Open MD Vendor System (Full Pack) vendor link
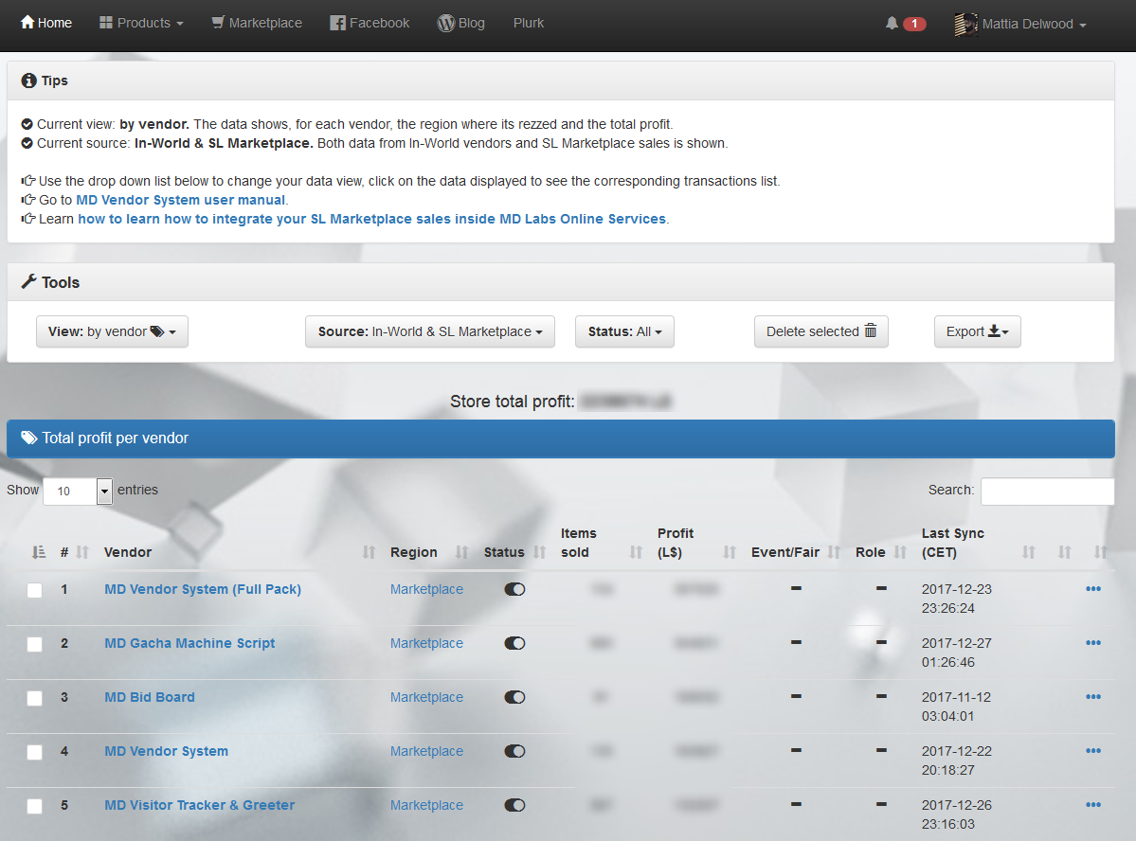The width and height of the screenshot is (1136, 841). [x=203, y=590]
